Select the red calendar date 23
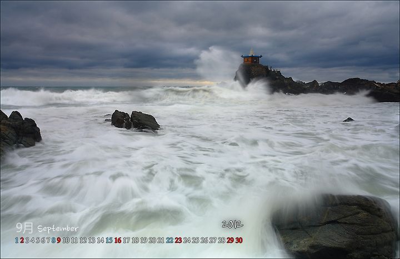Image resolution: width=400 pixels, height=259 pixels. point(178,240)
